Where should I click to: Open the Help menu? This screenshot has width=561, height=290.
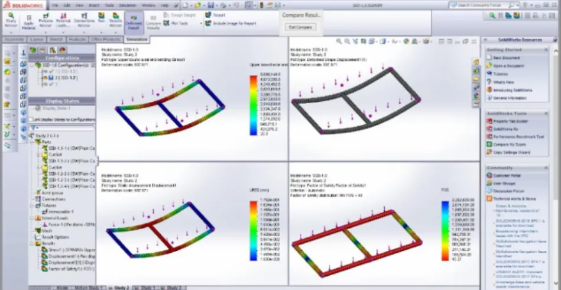pyautogui.click(x=164, y=5)
